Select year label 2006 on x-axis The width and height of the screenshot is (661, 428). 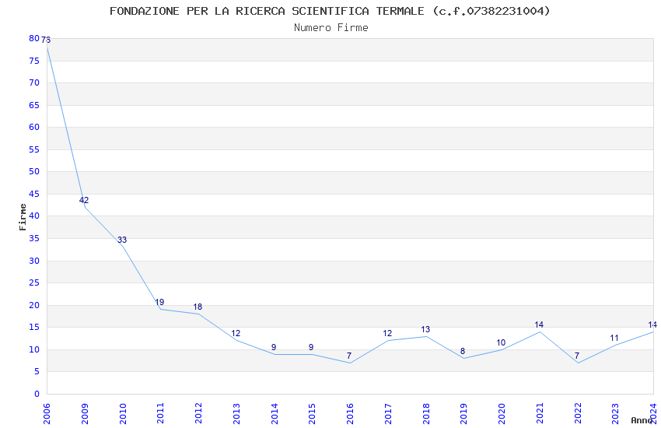point(47,413)
